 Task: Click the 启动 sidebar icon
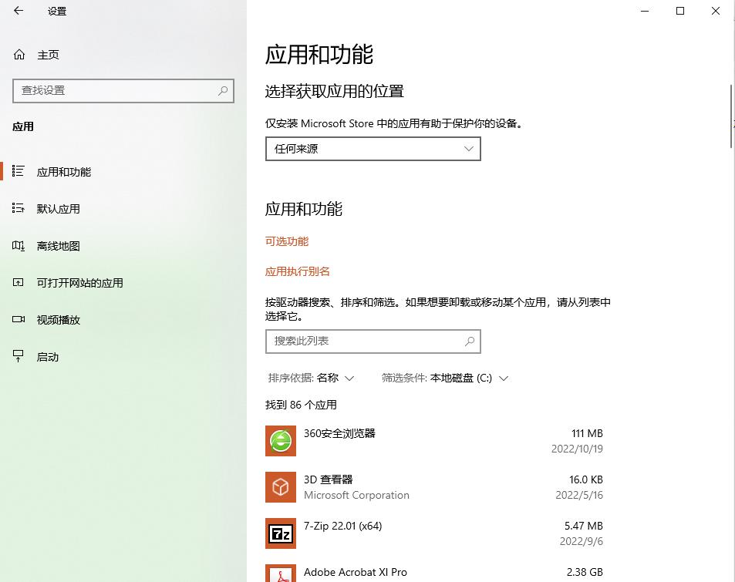(x=19, y=356)
